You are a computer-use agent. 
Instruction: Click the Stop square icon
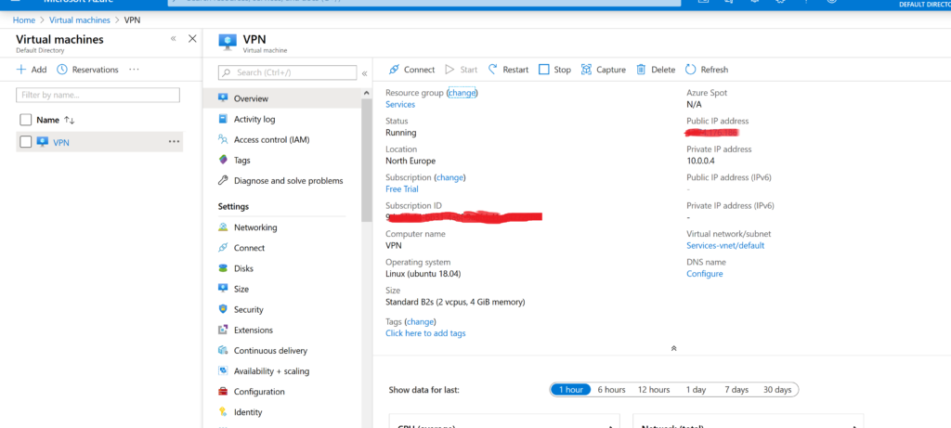544,70
